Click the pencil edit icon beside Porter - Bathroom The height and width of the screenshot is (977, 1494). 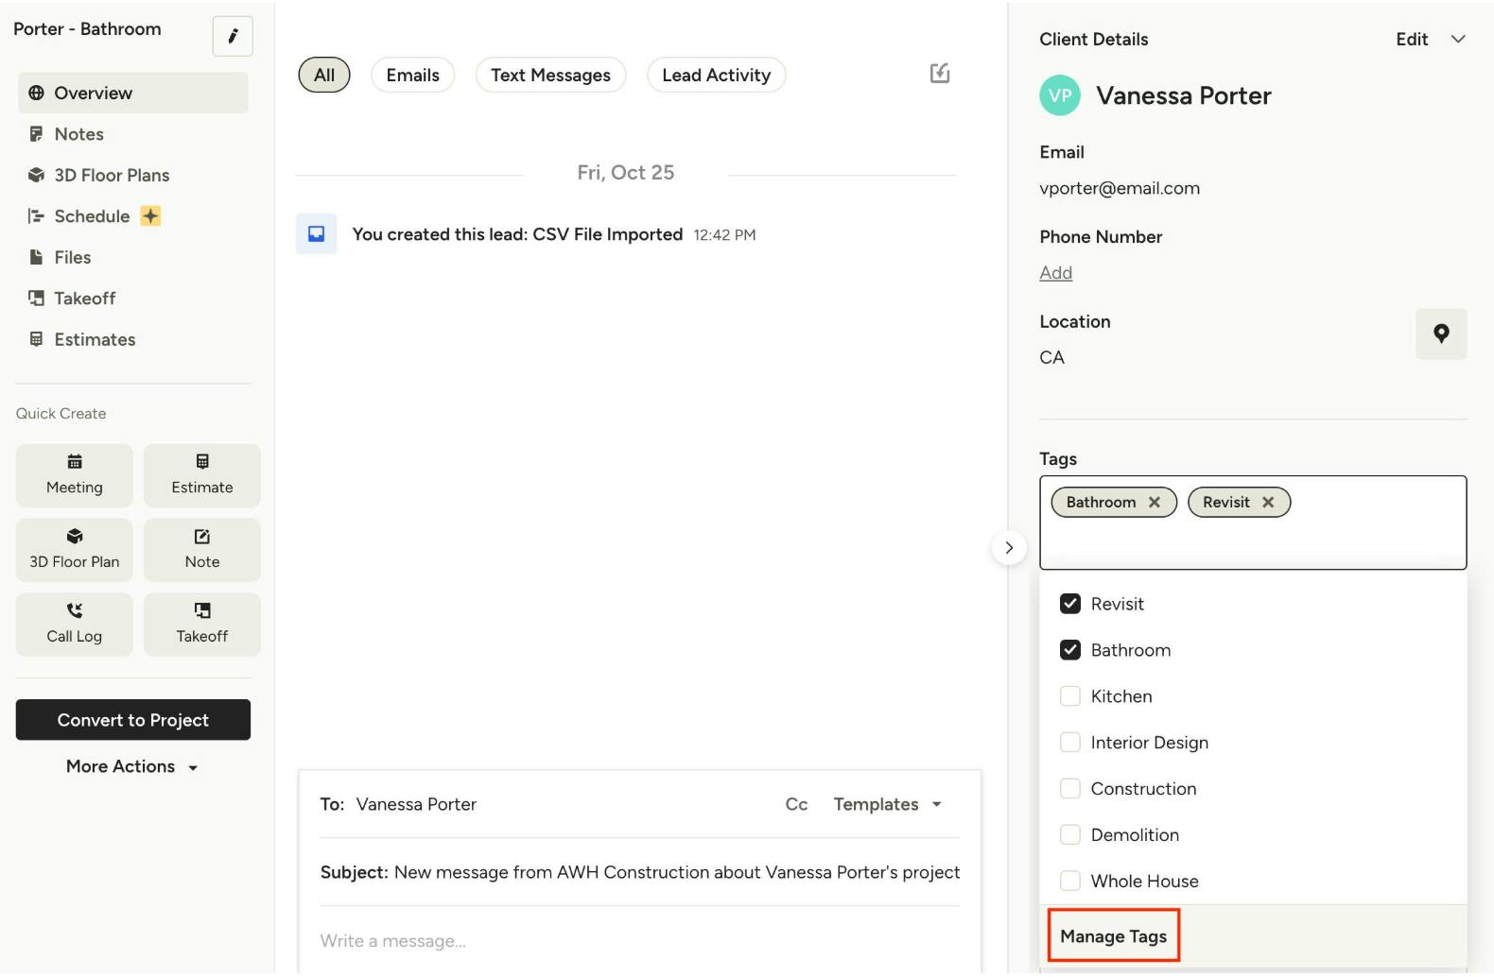[233, 37]
